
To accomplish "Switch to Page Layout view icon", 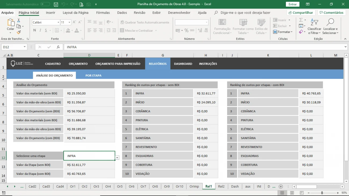I will 292,193.
